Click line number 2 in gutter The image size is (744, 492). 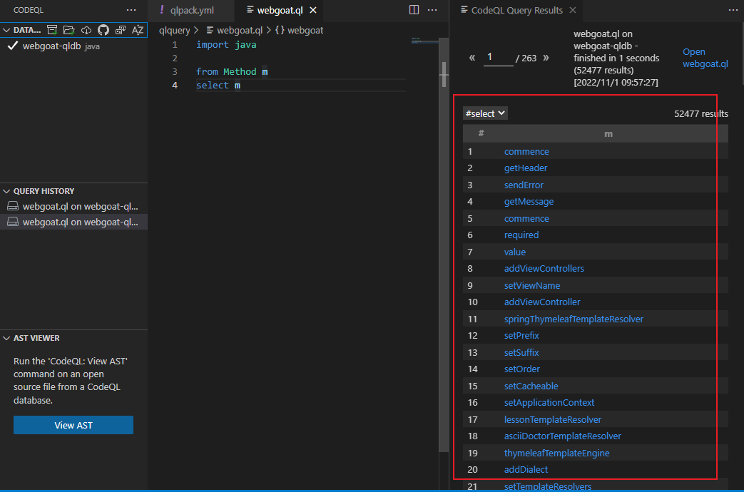tap(175, 58)
